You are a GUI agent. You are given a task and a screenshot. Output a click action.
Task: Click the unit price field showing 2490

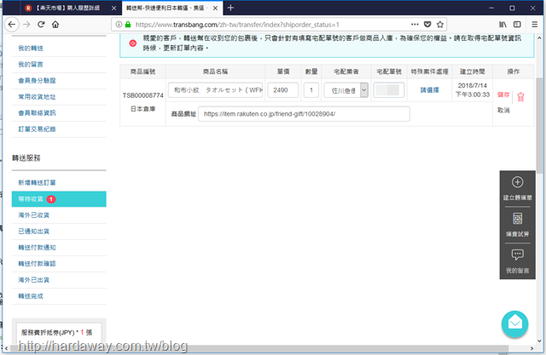click(x=282, y=90)
